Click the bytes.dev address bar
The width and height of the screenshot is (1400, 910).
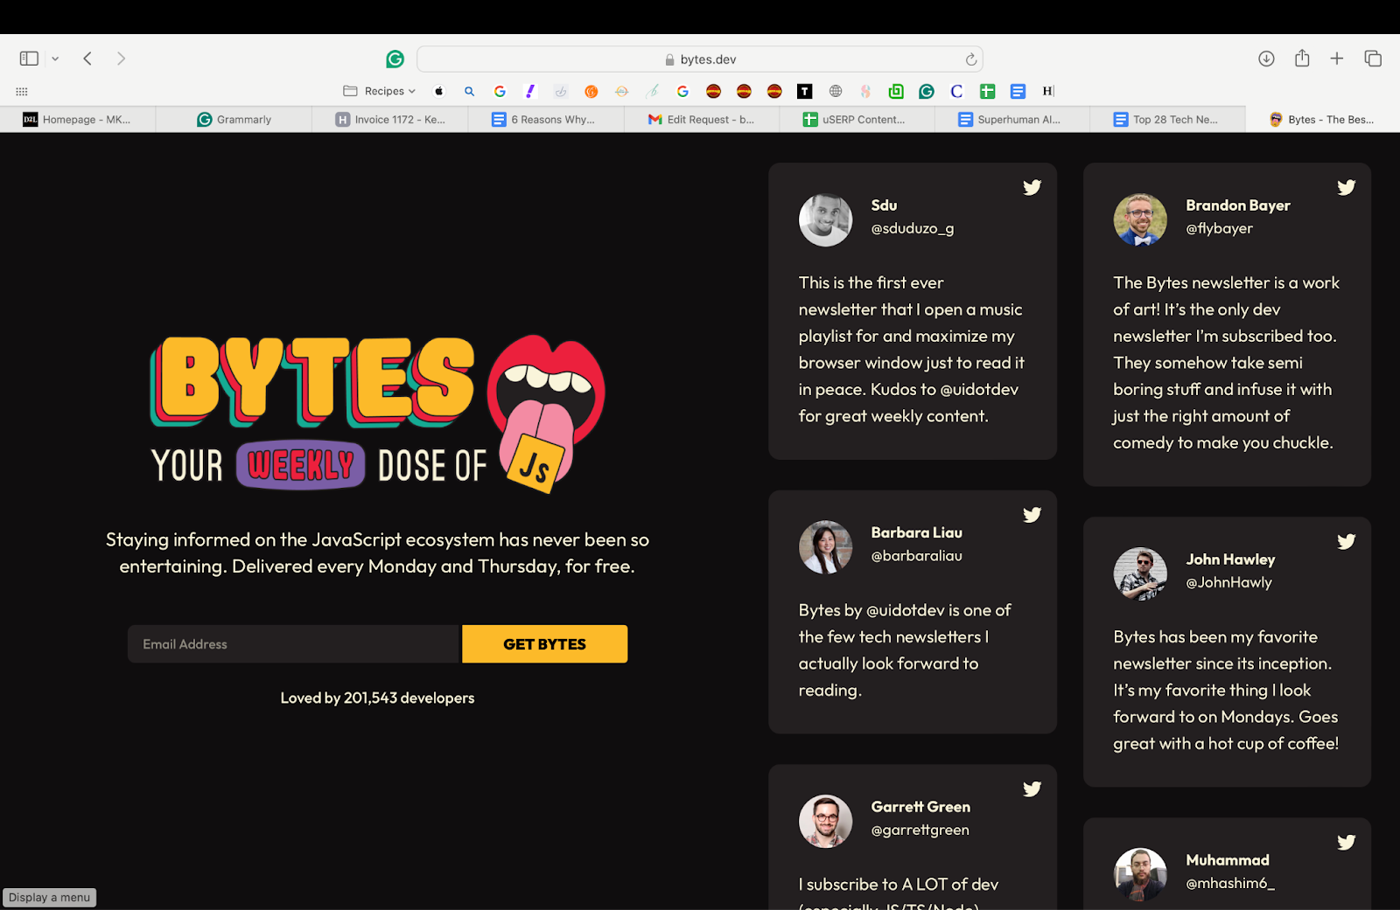point(700,59)
